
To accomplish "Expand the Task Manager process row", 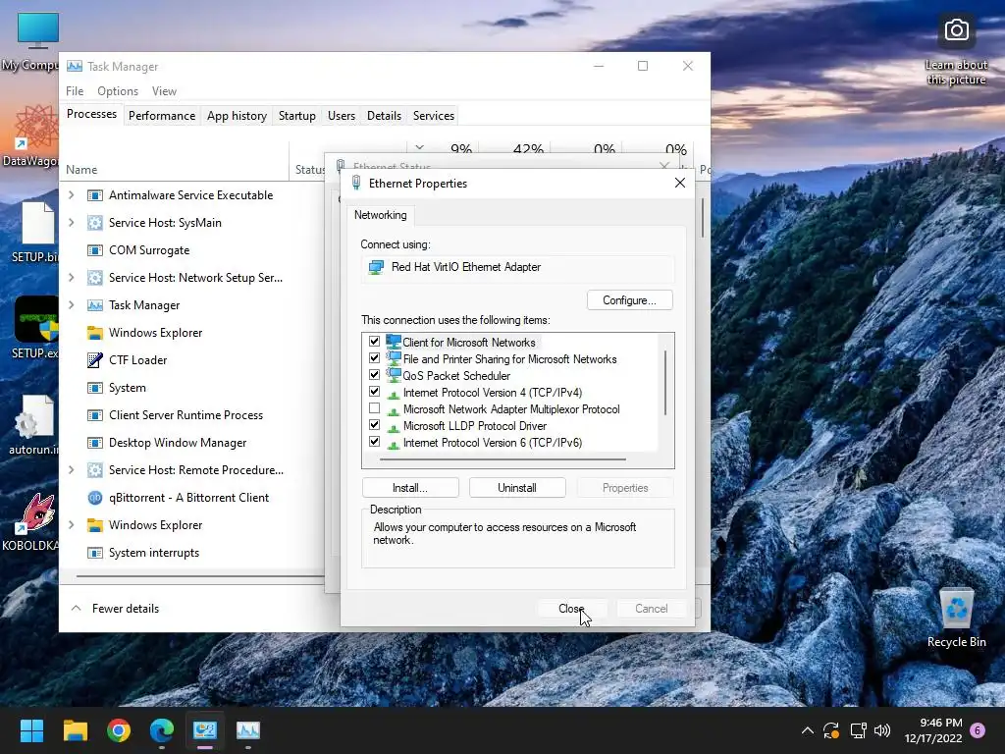I will [x=71, y=305].
